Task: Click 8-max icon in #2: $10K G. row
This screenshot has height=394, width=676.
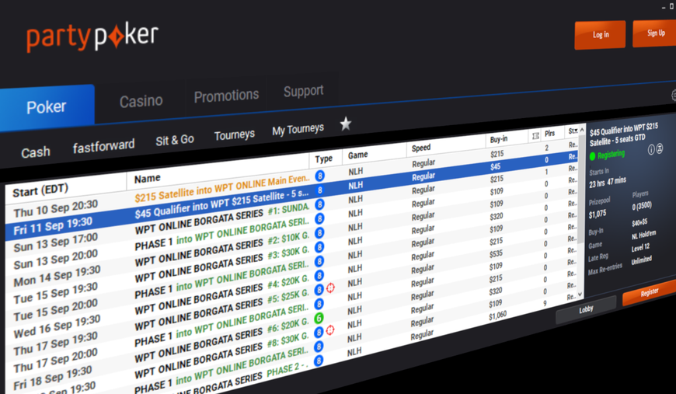Action: point(319,233)
